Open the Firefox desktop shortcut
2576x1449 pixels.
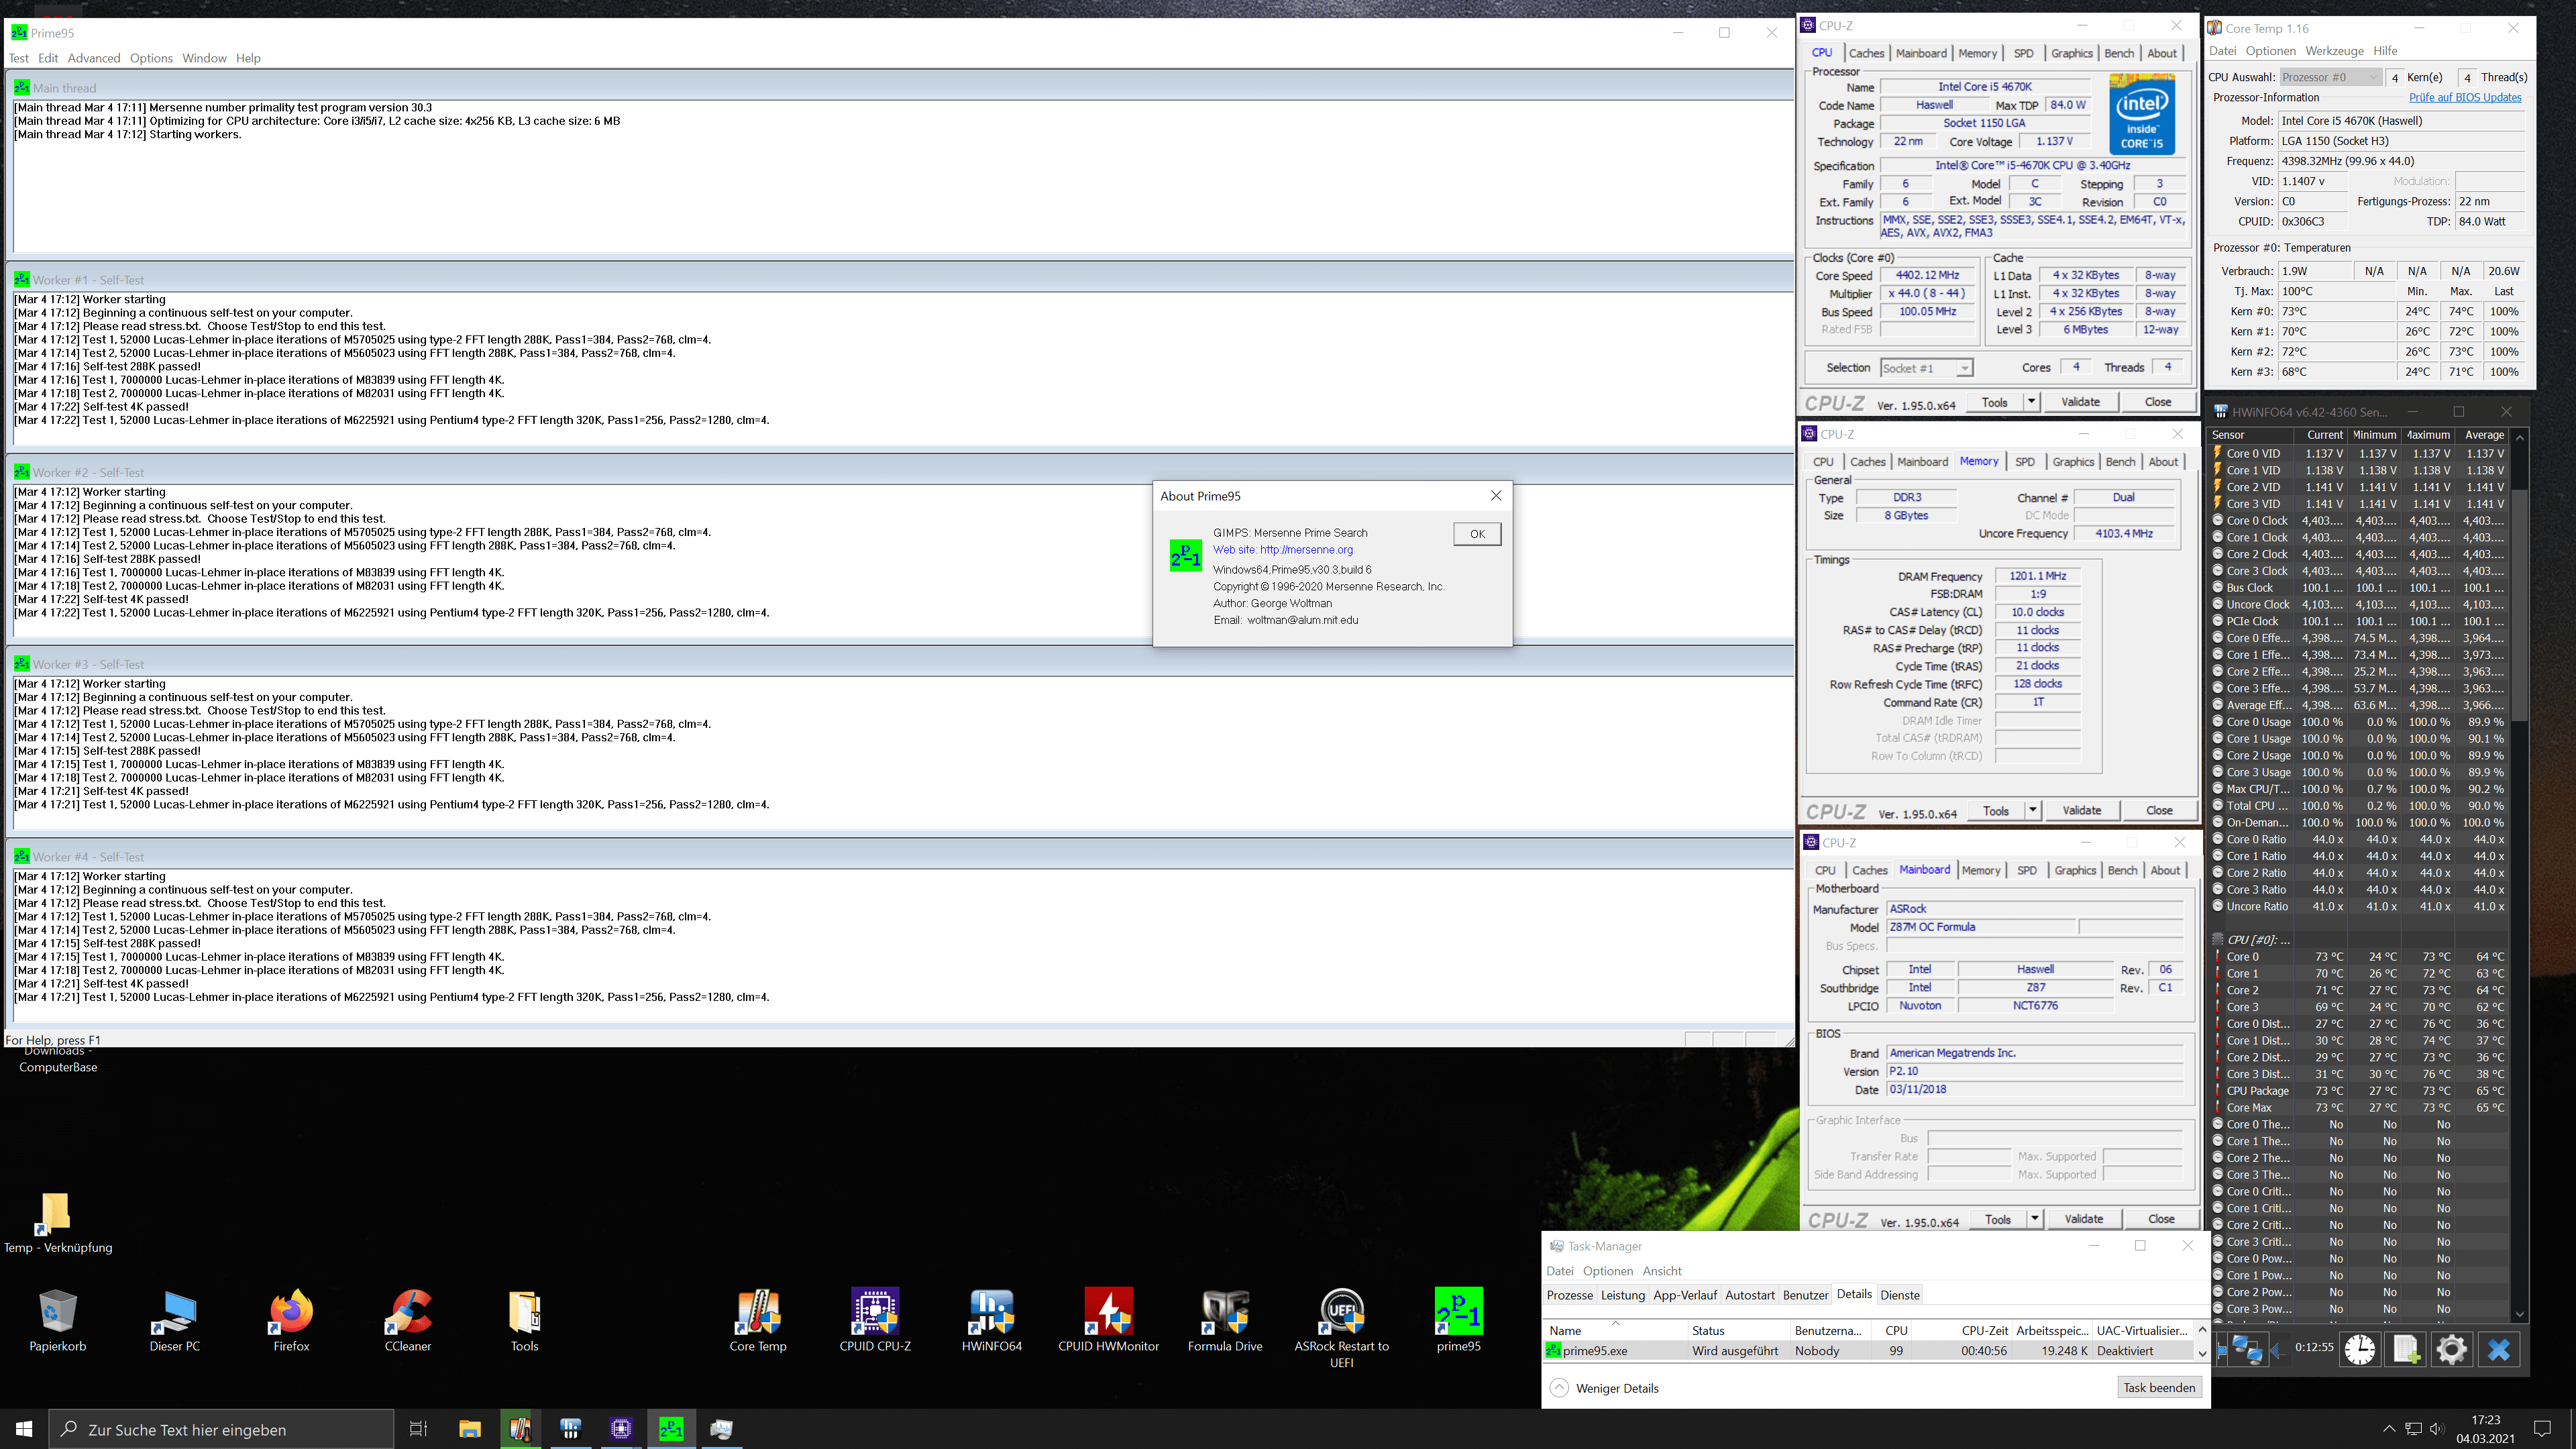(291, 1321)
